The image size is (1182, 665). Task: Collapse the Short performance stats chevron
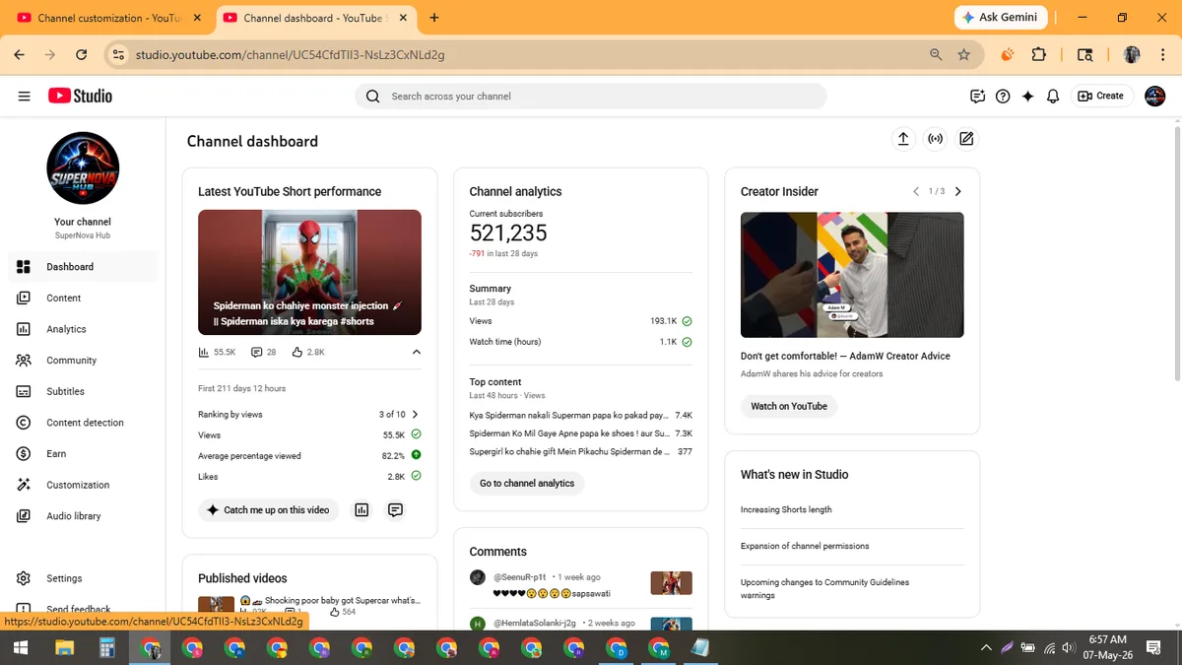click(416, 352)
